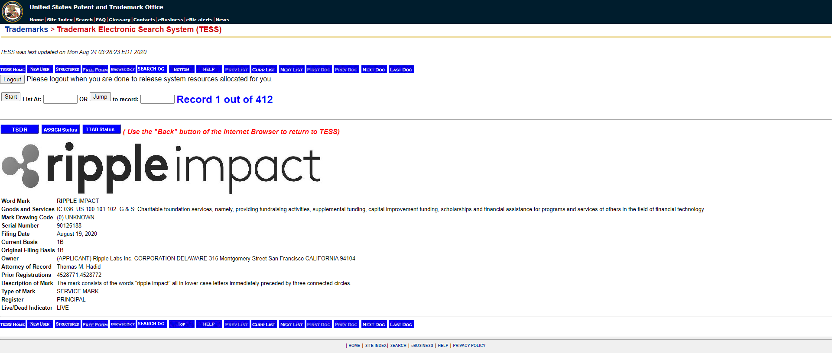Click prior registrations 4528771;4528772 value
Viewport: 832px width, 353px height.
(79, 275)
